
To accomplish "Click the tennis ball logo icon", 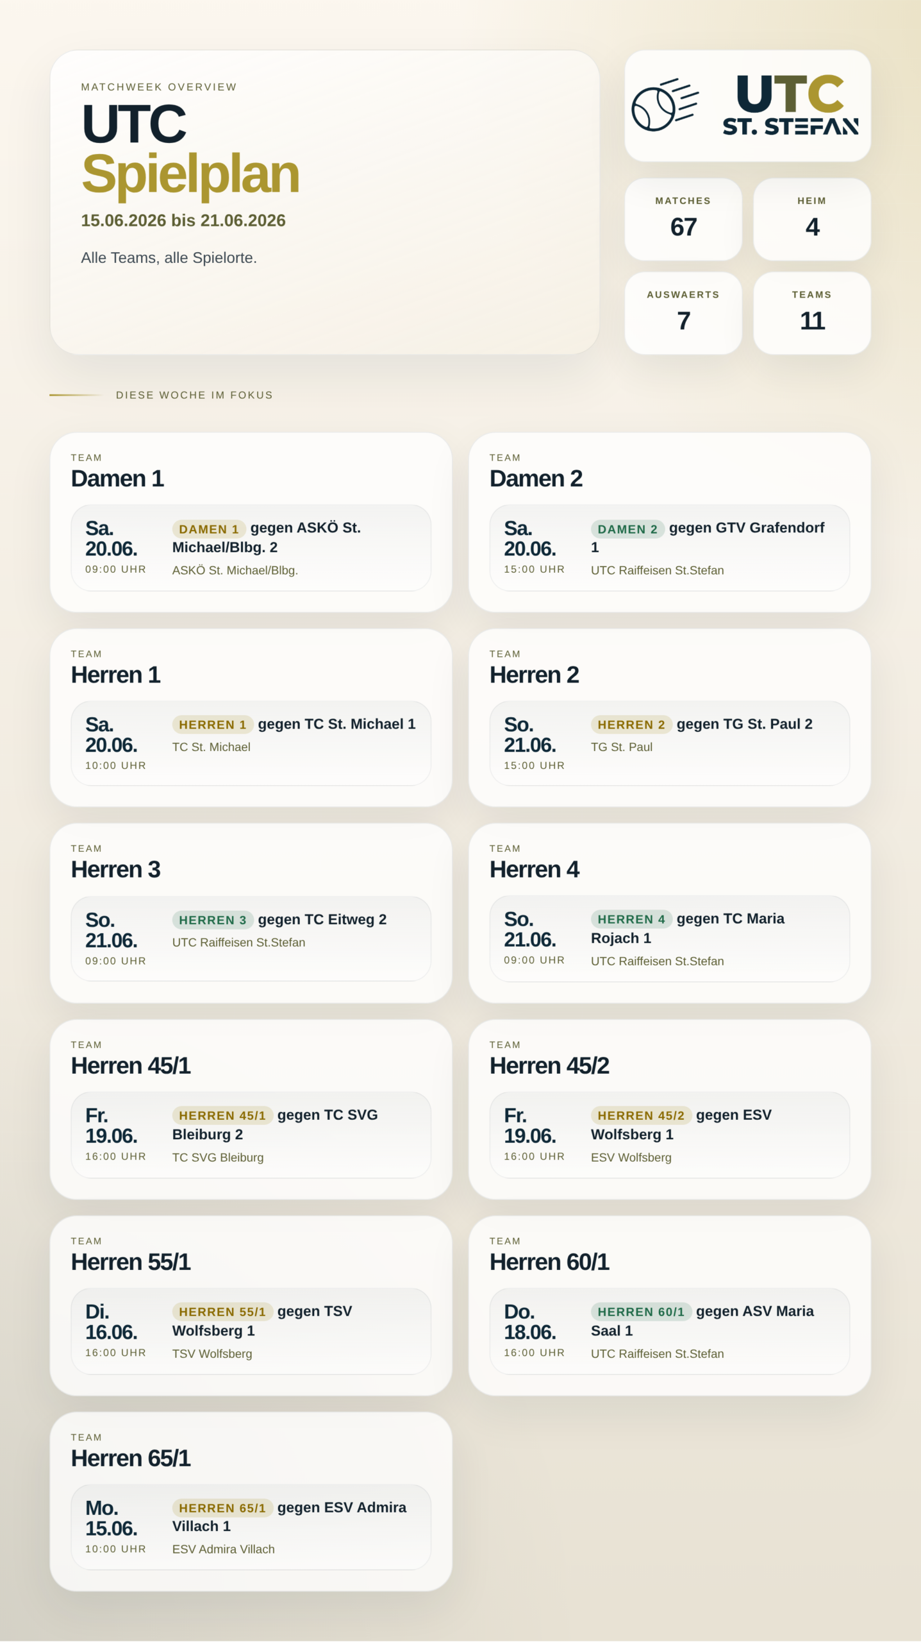I will [665, 105].
